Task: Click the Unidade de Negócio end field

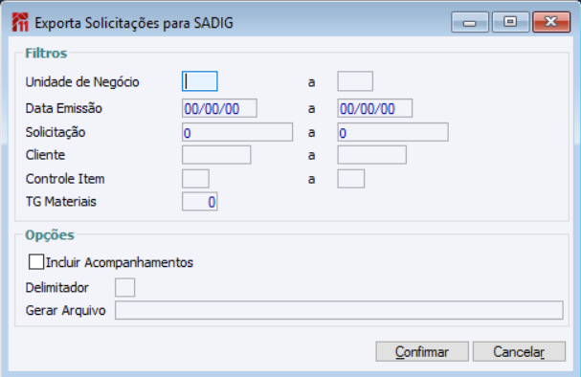Action: click(x=355, y=81)
